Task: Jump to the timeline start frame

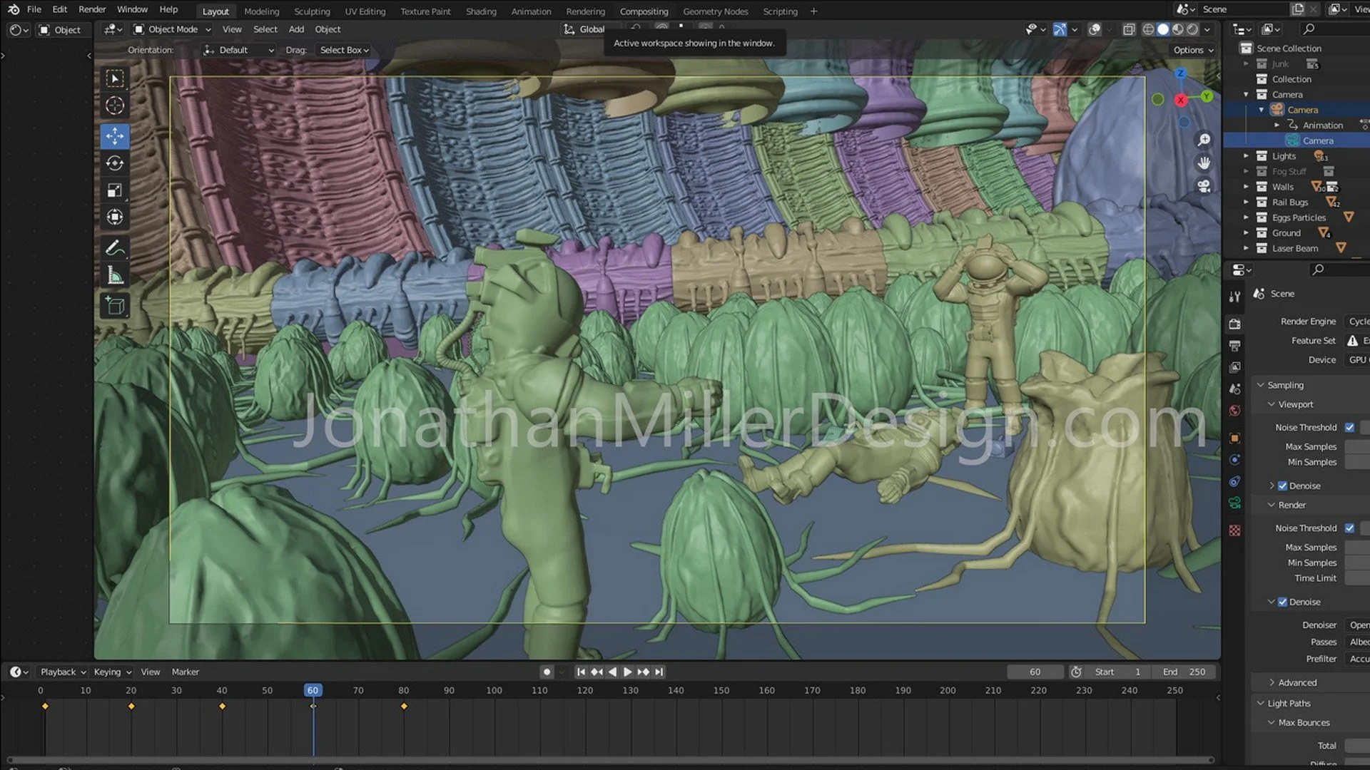Action: 581,672
